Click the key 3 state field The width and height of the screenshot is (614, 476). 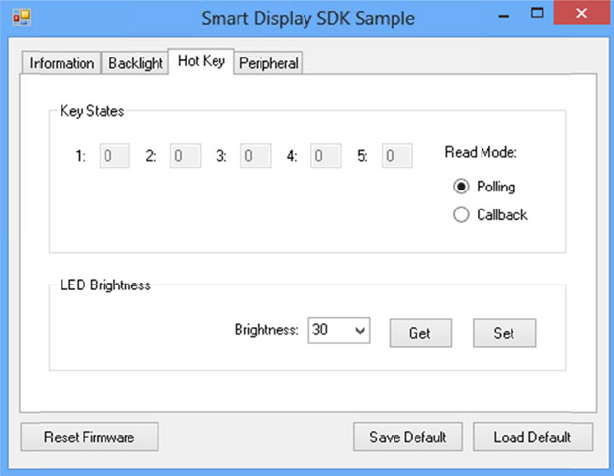[x=255, y=156]
